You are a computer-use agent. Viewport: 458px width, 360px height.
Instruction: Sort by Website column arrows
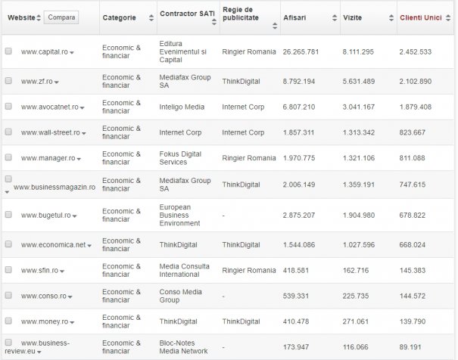[x=39, y=17]
